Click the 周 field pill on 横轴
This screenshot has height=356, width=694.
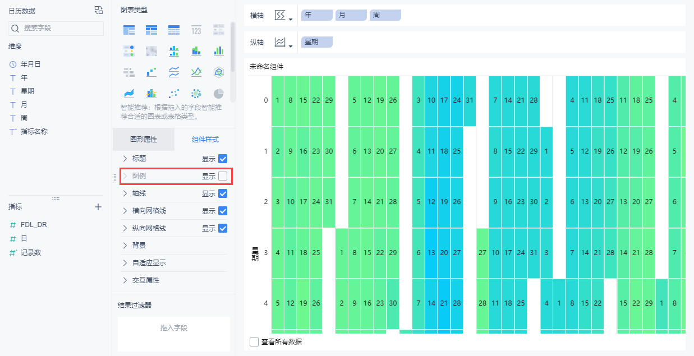(x=385, y=15)
